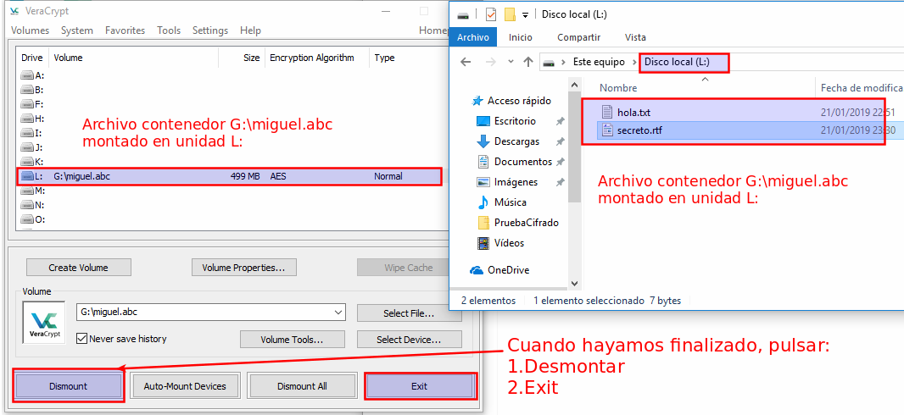The image size is (904, 415).
Task: Click the Exit button
Action: (419, 386)
